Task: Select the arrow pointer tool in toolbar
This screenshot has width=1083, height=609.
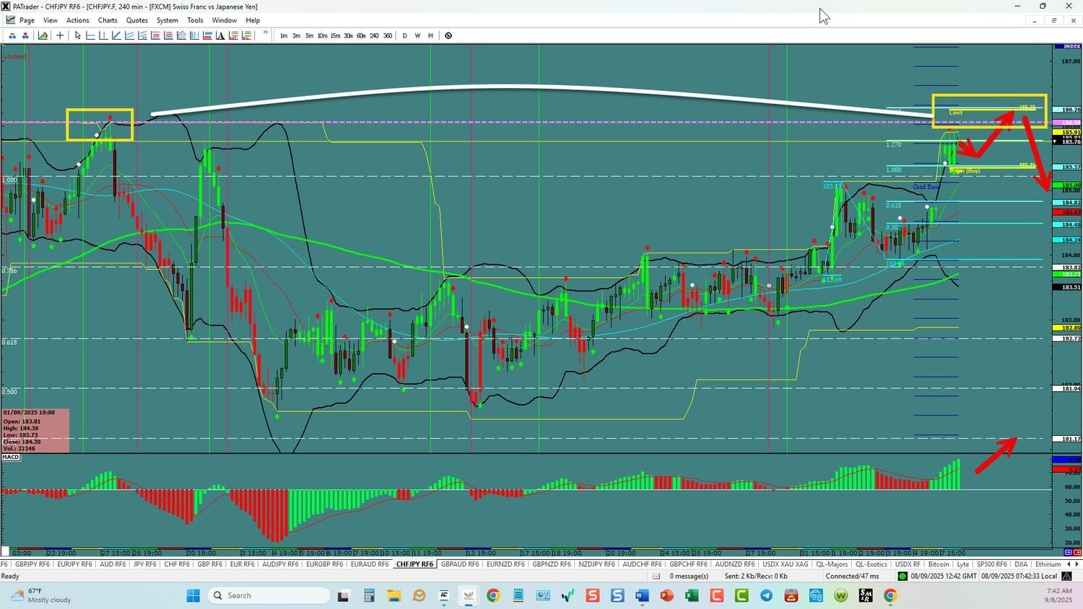Action: 77,35
